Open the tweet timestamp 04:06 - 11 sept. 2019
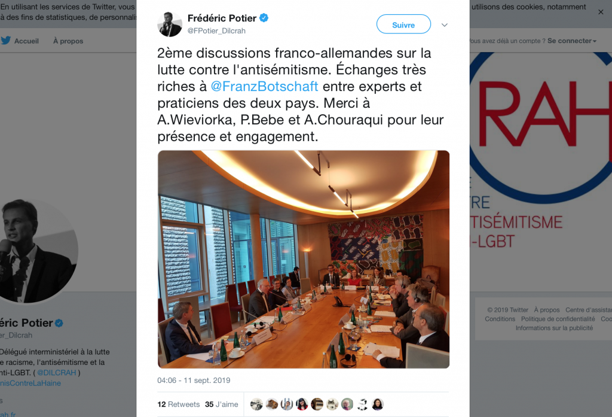Screen dimensions: 612x417 [194, 381]
